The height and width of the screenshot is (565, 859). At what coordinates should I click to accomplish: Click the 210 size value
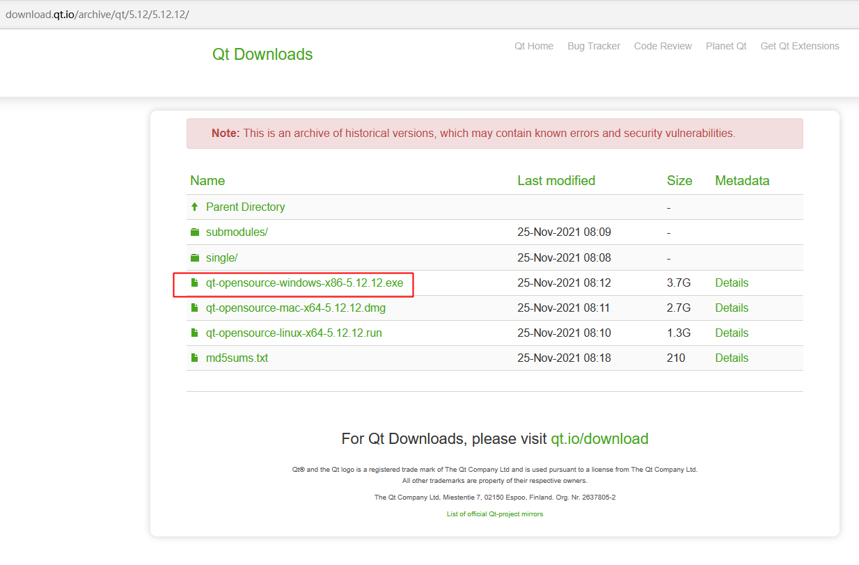click(676, 358)
